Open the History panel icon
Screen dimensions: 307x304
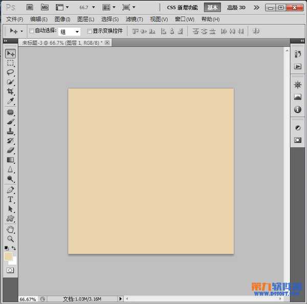coord(298,54)
